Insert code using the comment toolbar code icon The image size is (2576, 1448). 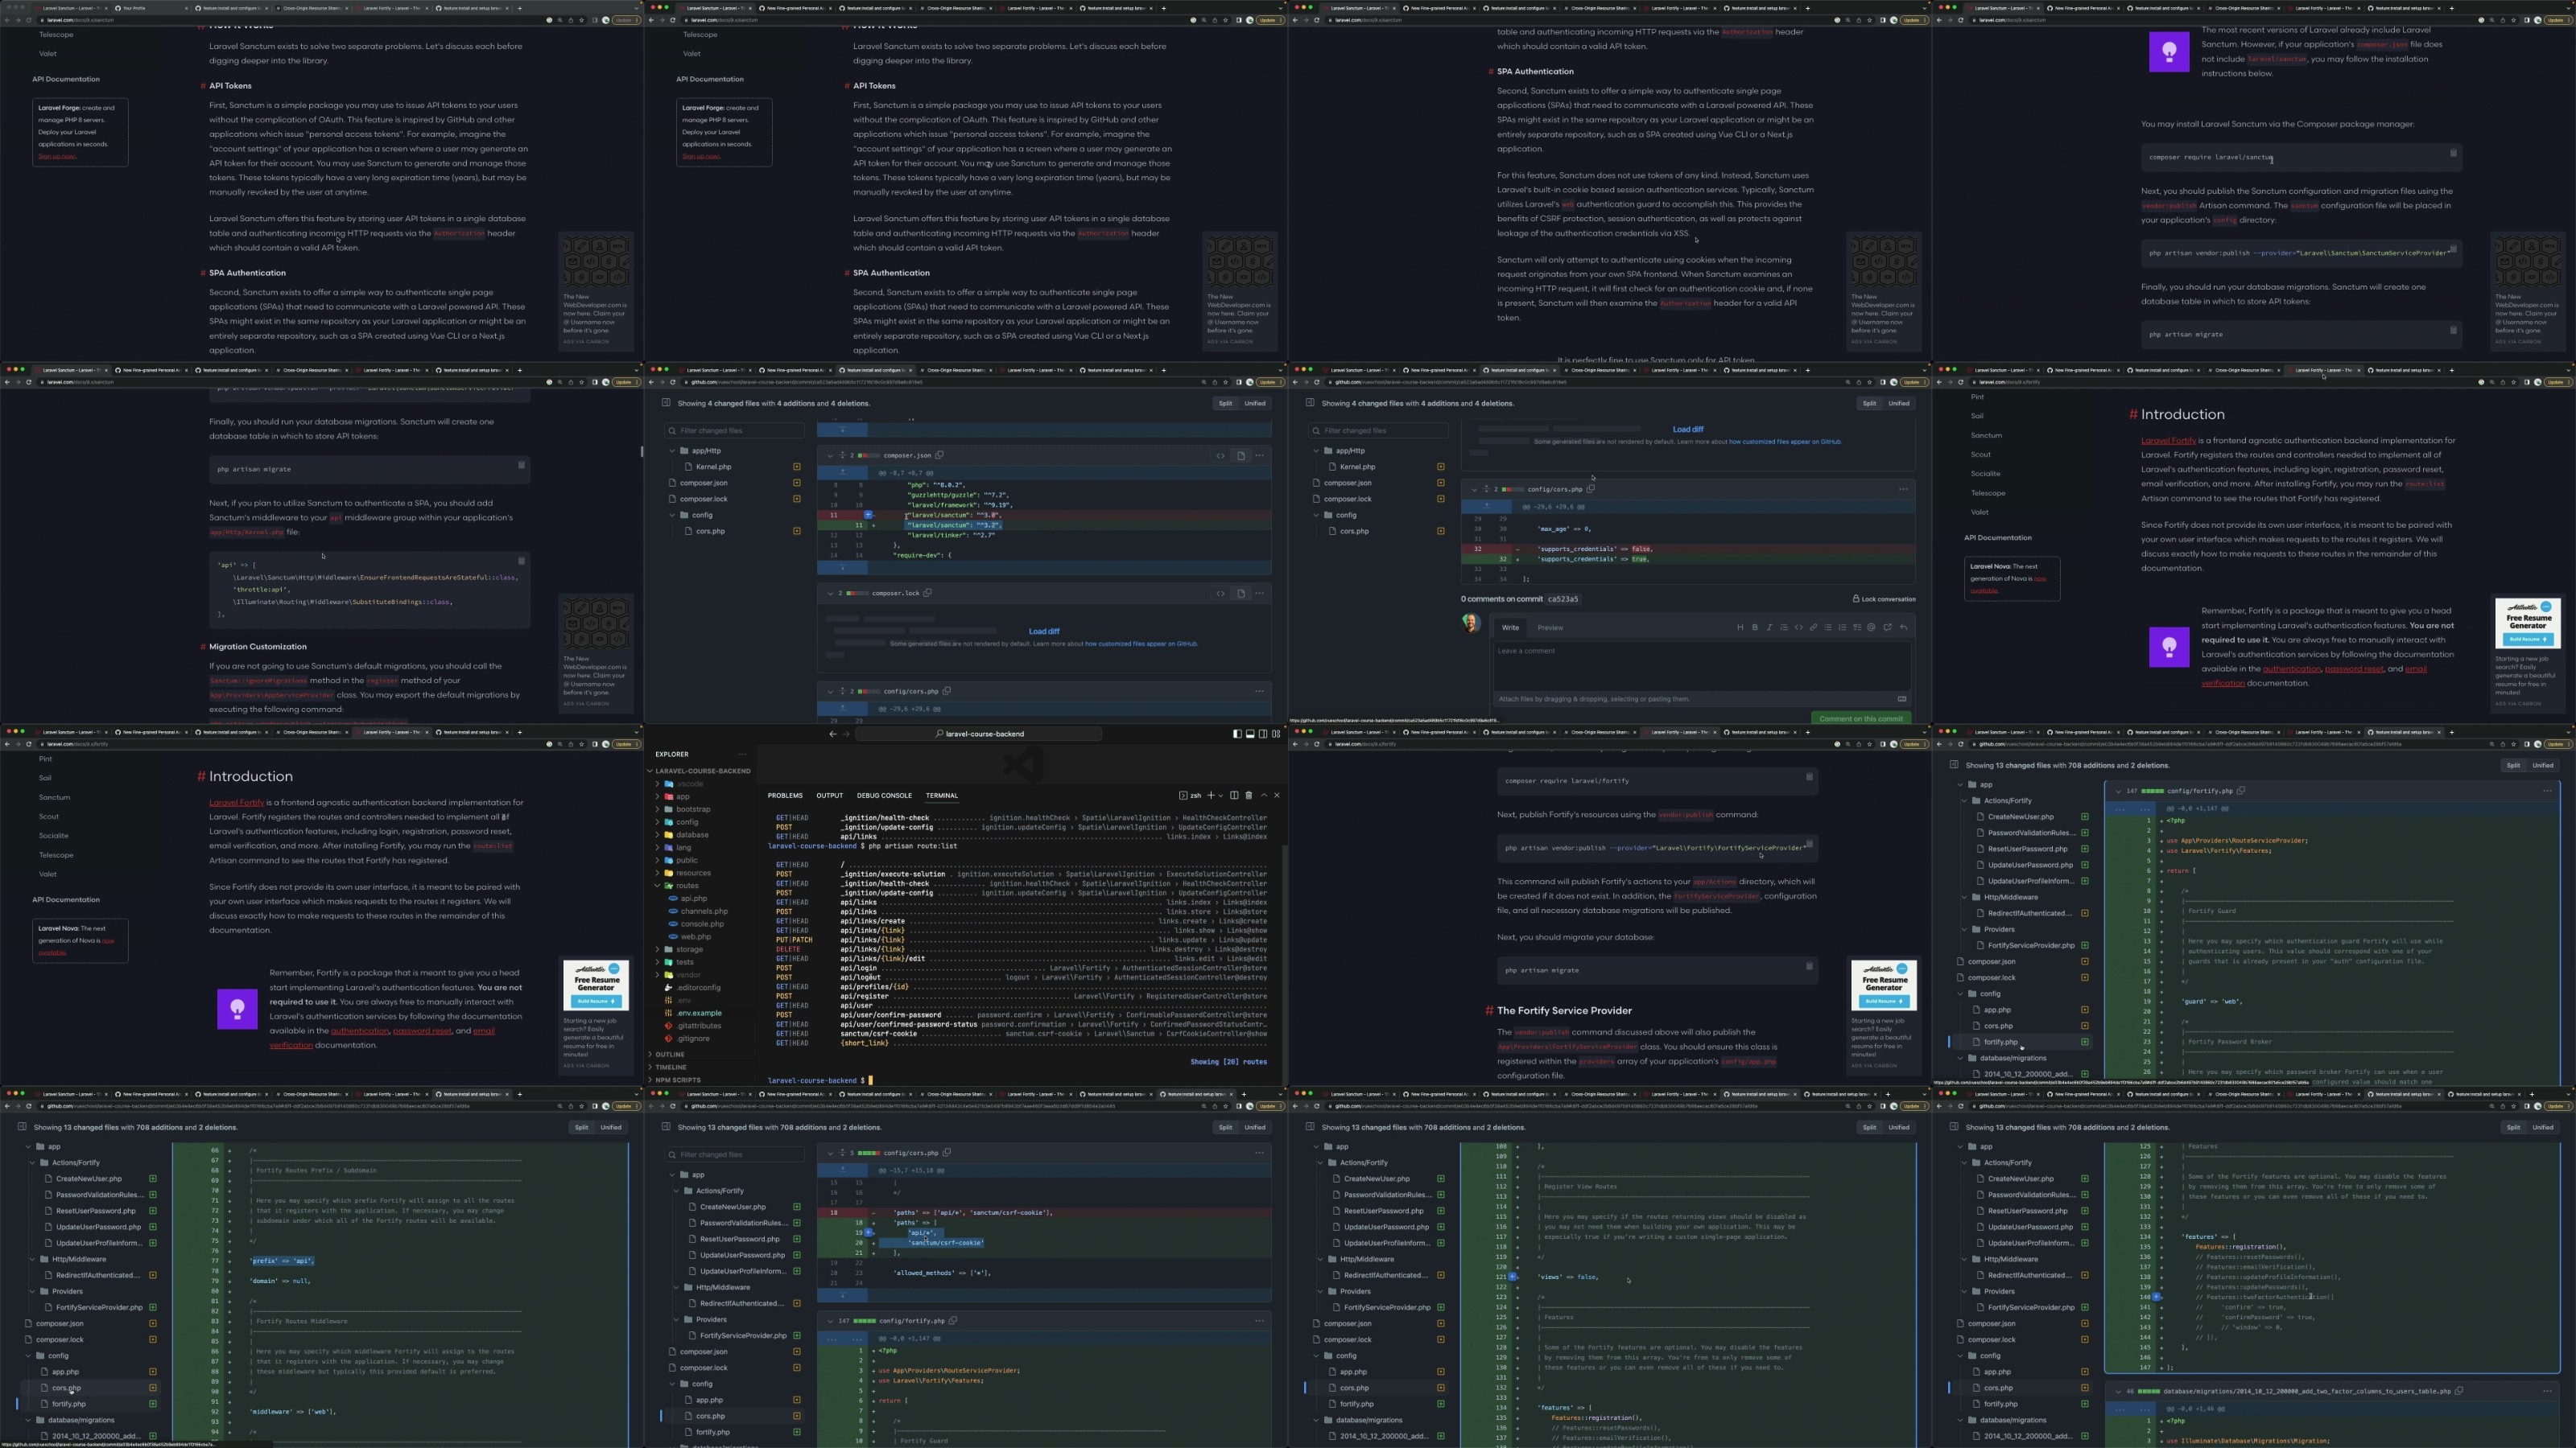(1799, 627)
